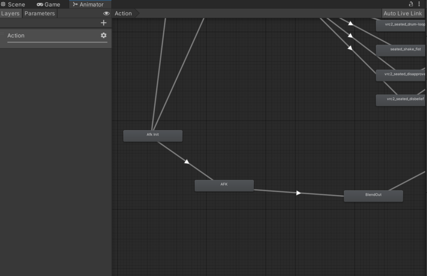Select the BlendOut state node
Viewport: 427px width, 276px height.
373,196
